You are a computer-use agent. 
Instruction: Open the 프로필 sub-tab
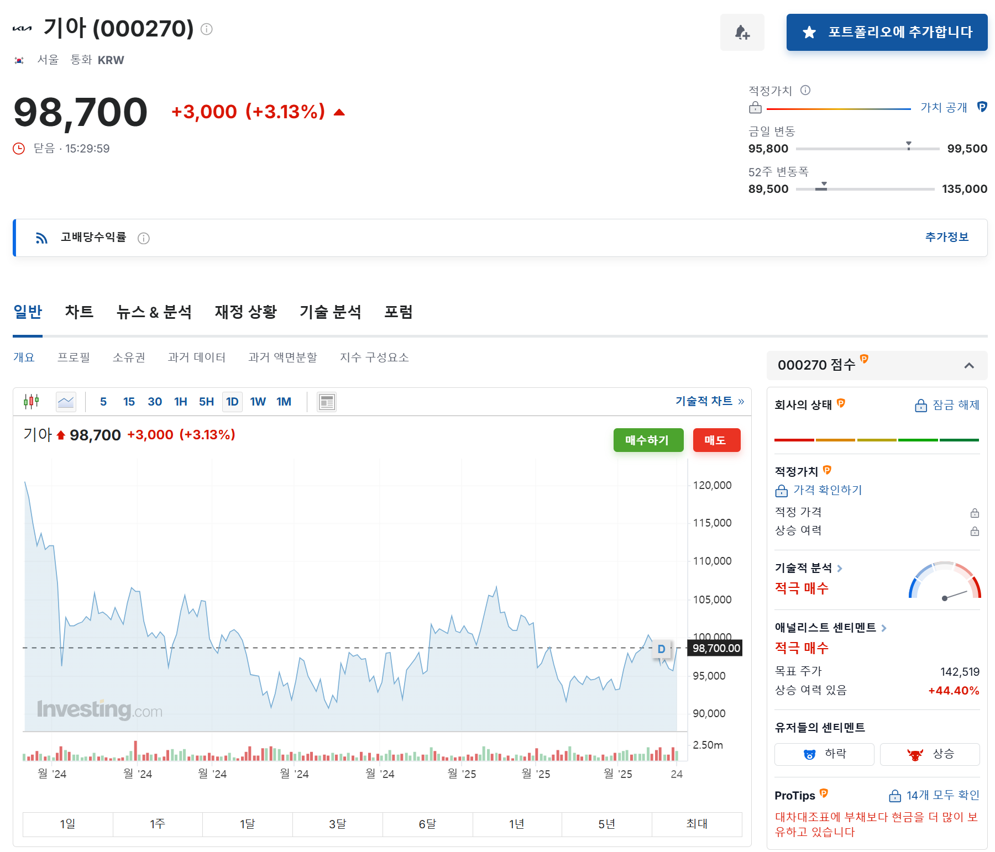pyautogui.click(x=74, y=357)
